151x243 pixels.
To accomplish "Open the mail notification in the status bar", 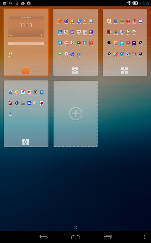I will tap(5, 3).
